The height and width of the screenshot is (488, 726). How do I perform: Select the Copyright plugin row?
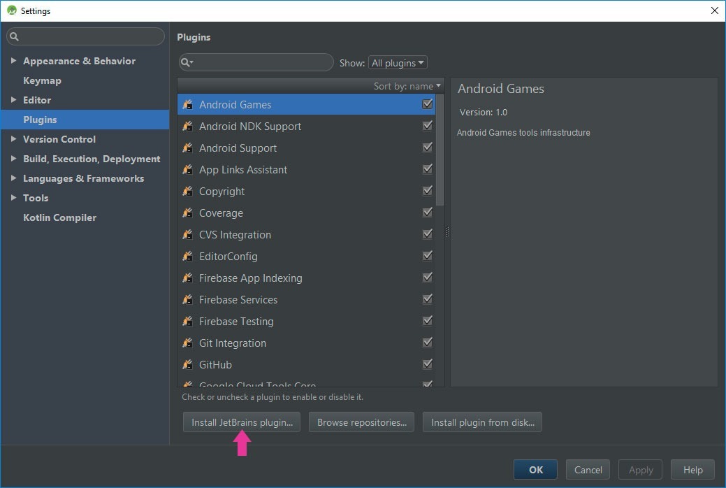point(307,191)
